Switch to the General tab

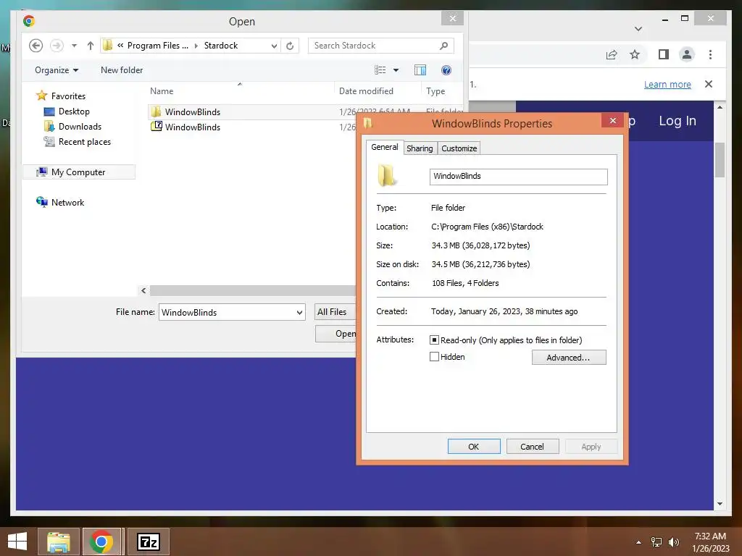384,147
